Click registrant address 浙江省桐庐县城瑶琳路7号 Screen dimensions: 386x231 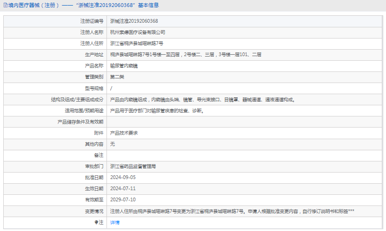(137, 44)
